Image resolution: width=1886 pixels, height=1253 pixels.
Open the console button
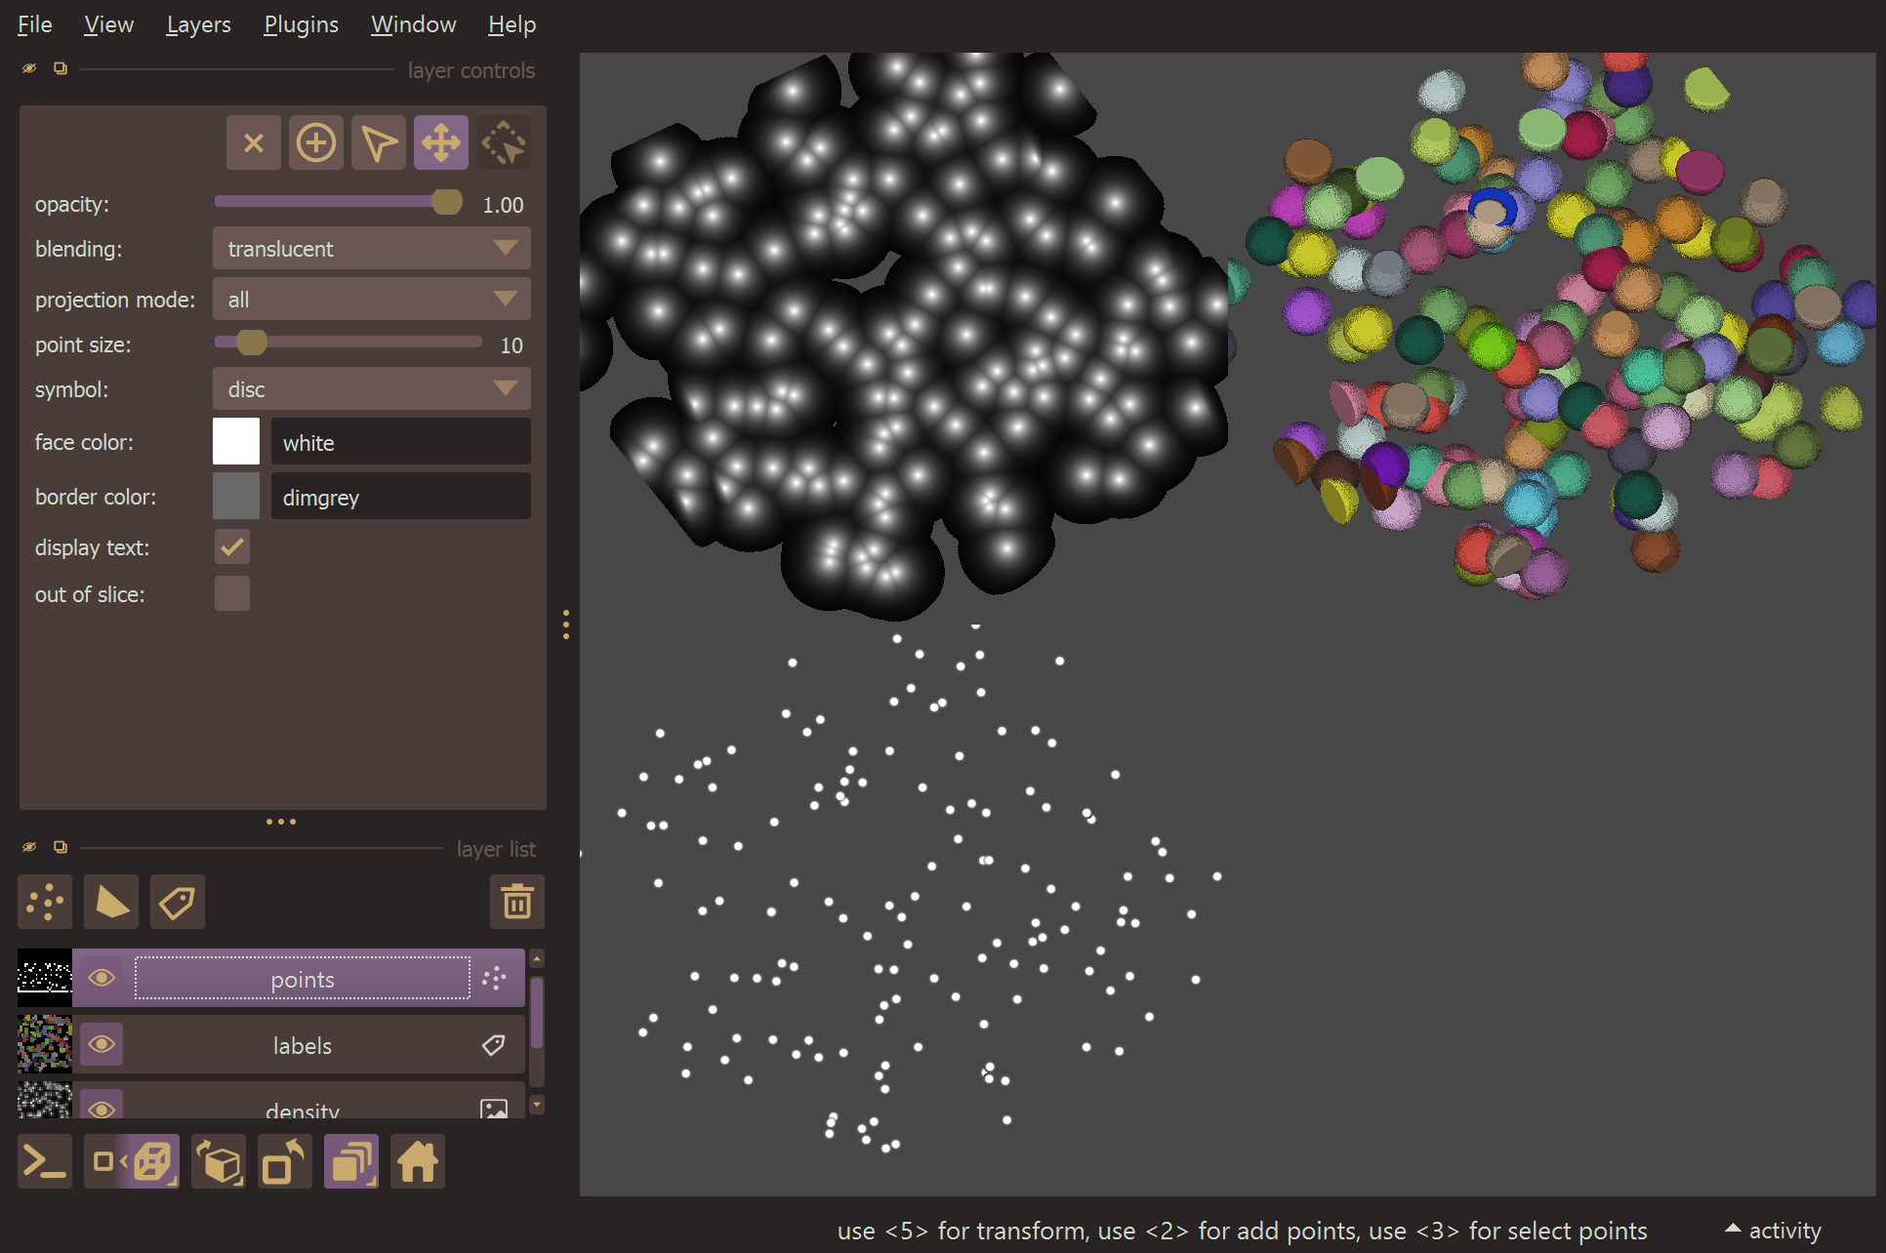click(x=45, y=1161)
